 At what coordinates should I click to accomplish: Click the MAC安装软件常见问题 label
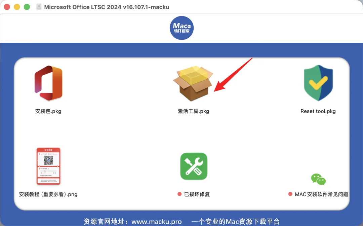point(322,194)
